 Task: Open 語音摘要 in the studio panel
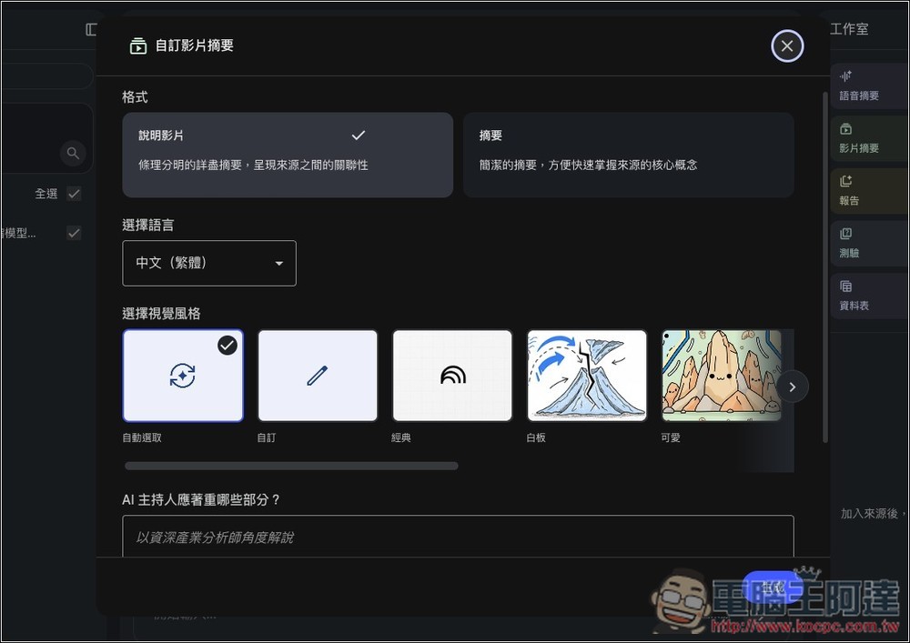click(869, 85)
